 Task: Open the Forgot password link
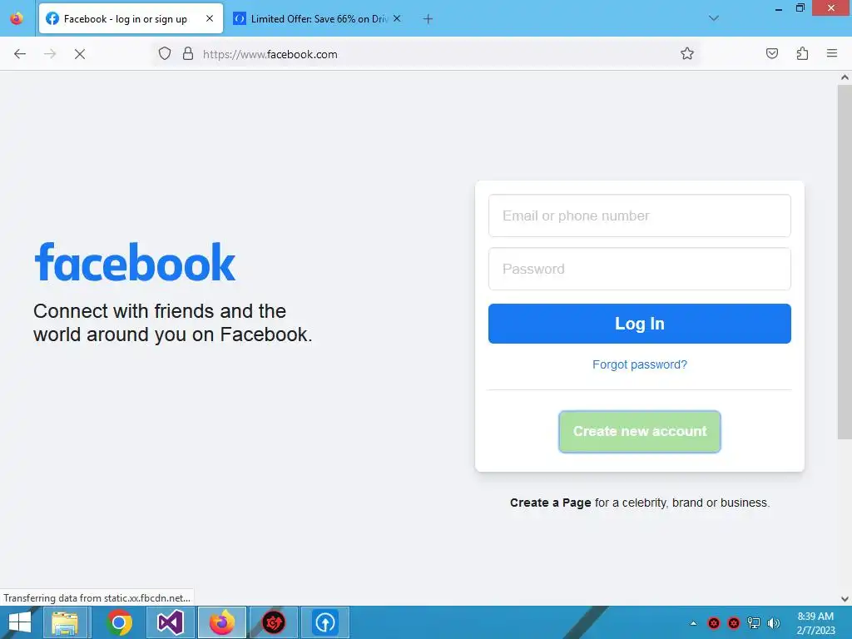coord(640,364)
